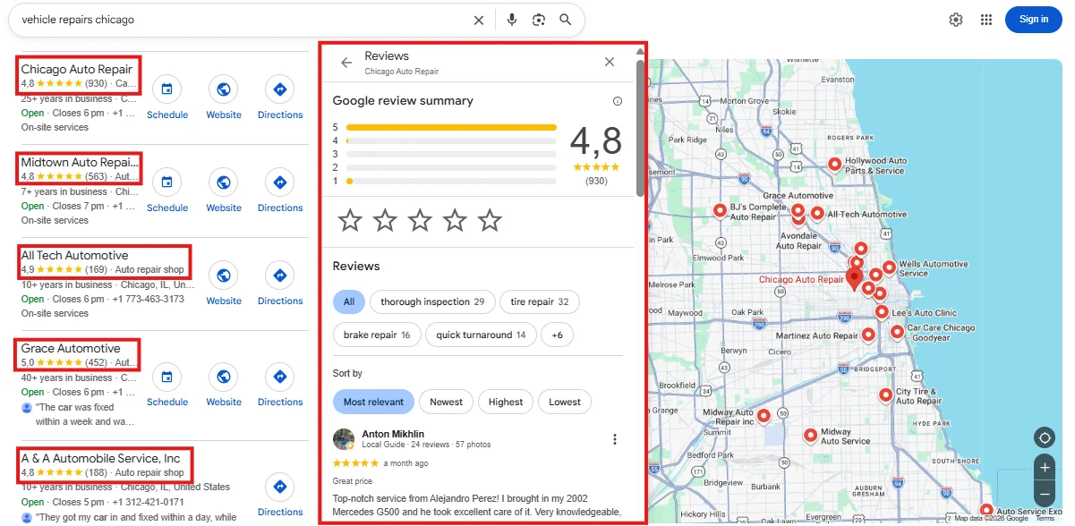Filter reviews by "tire repair" chip
Screen dimensions: 1075x526
tap(539, 302)
